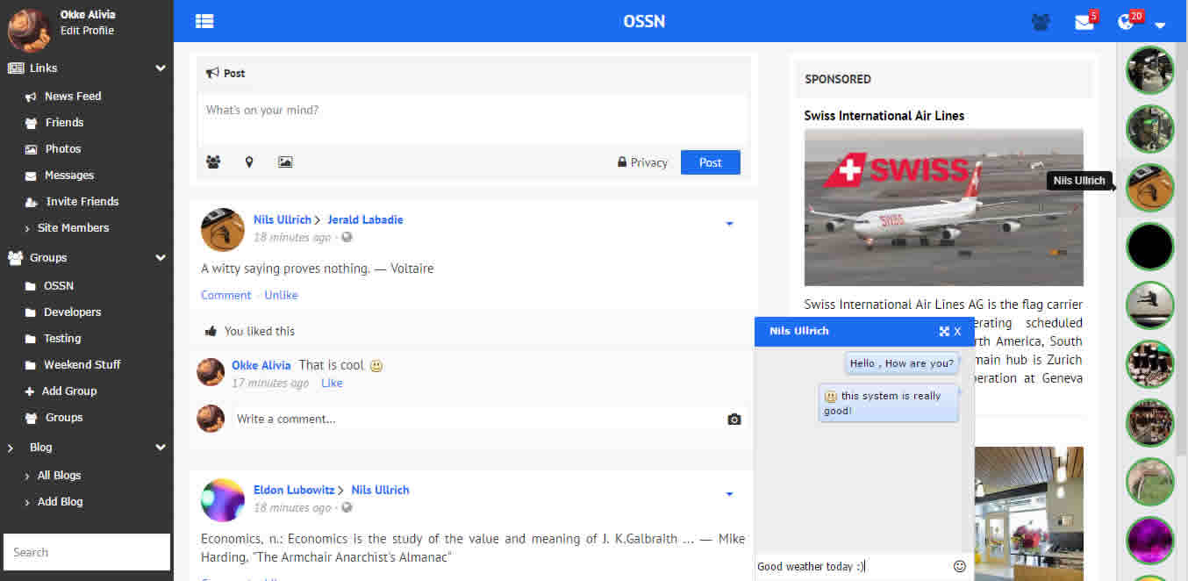Viewport: 1188px width, 581px height.
Task: Open News Feed from sidebar
Action: click(x=73, y=97)
